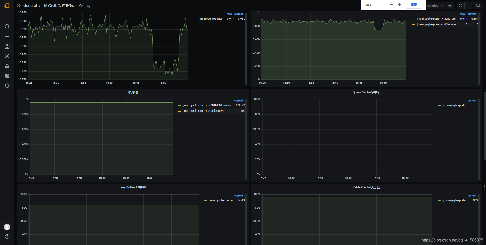Click the 0.914 max value for Read rate
Screen dimensions: 486x245
[x=463, y=19]
